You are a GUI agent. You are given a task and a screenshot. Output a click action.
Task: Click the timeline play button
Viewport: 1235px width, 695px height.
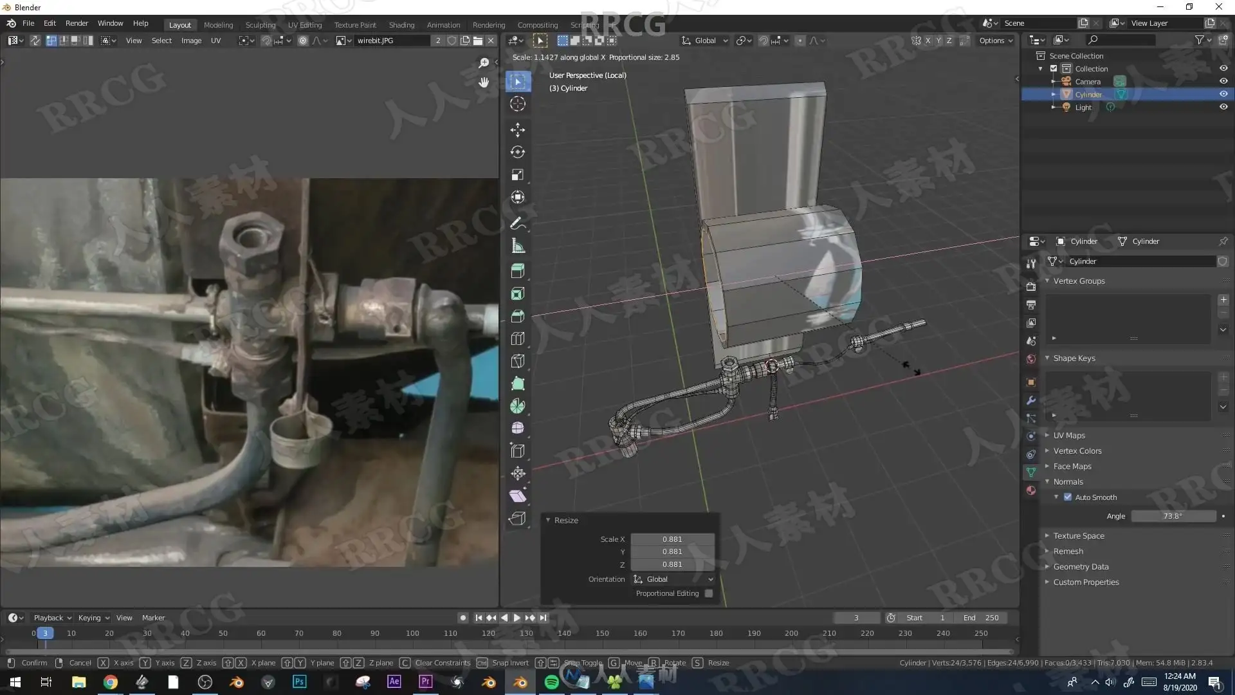(x=517, y=618)
